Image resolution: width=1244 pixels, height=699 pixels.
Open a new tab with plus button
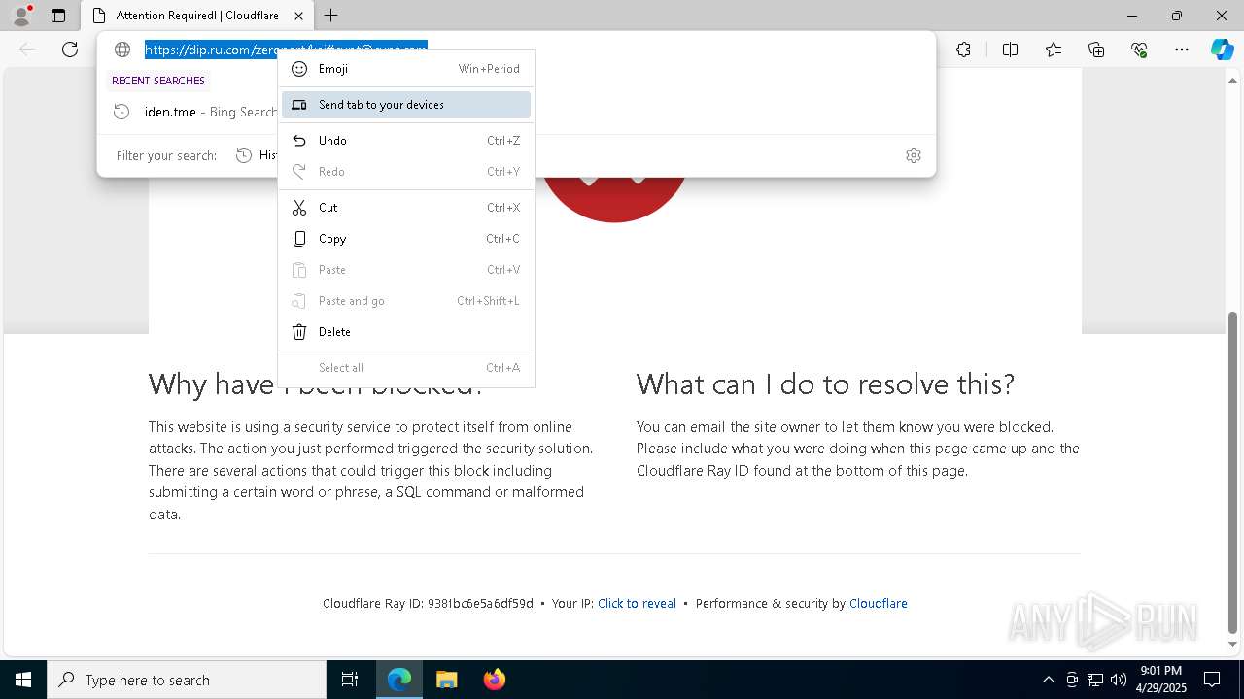click(330, 16)
